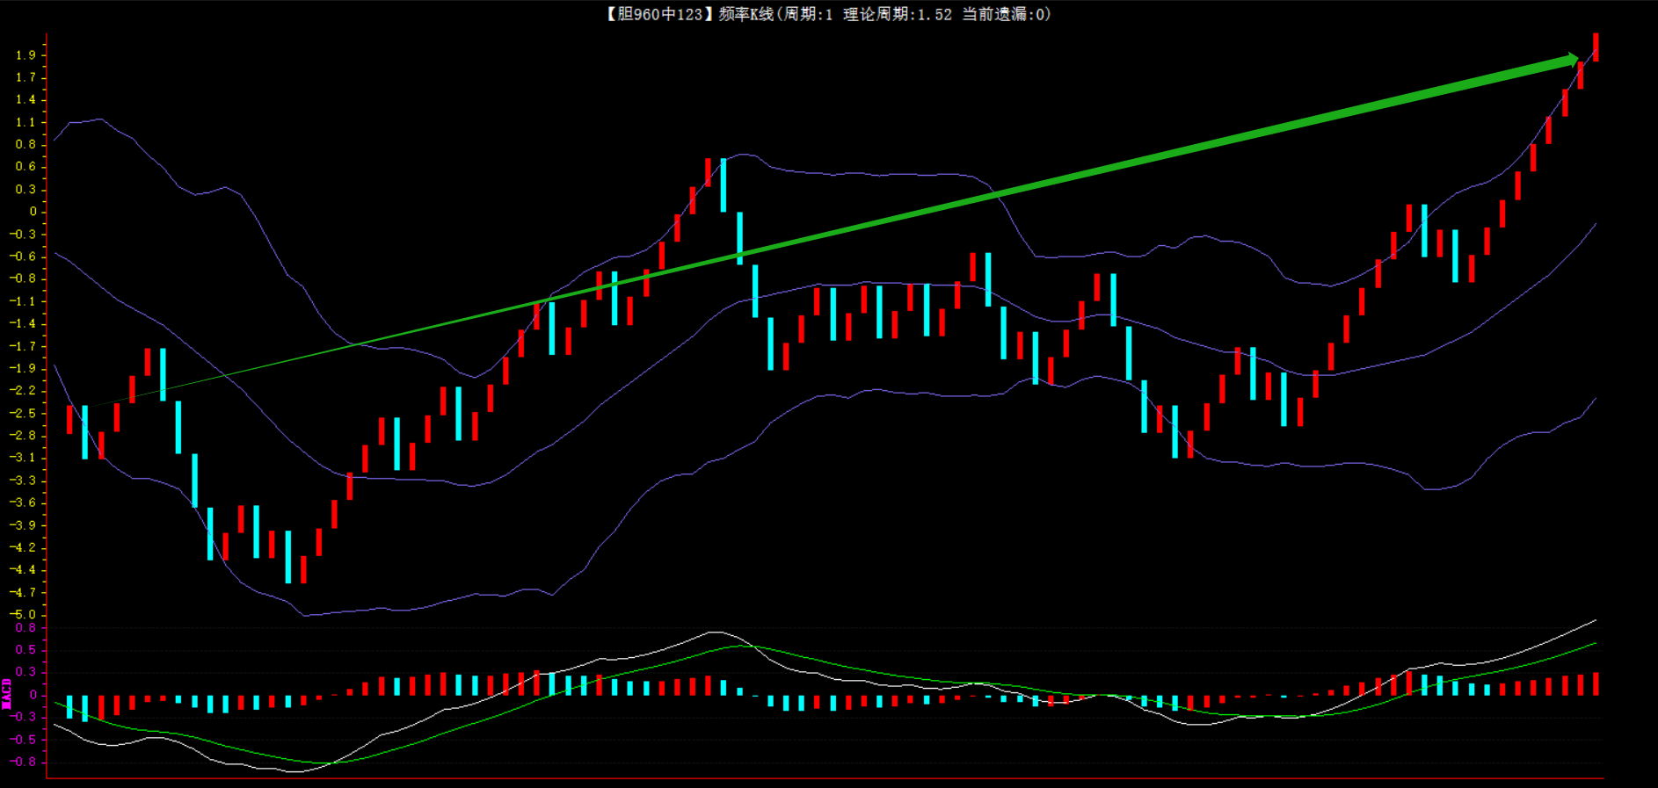Select the magenta MACD indicator label
This screenshot has width=1658, height=788.
7,693
